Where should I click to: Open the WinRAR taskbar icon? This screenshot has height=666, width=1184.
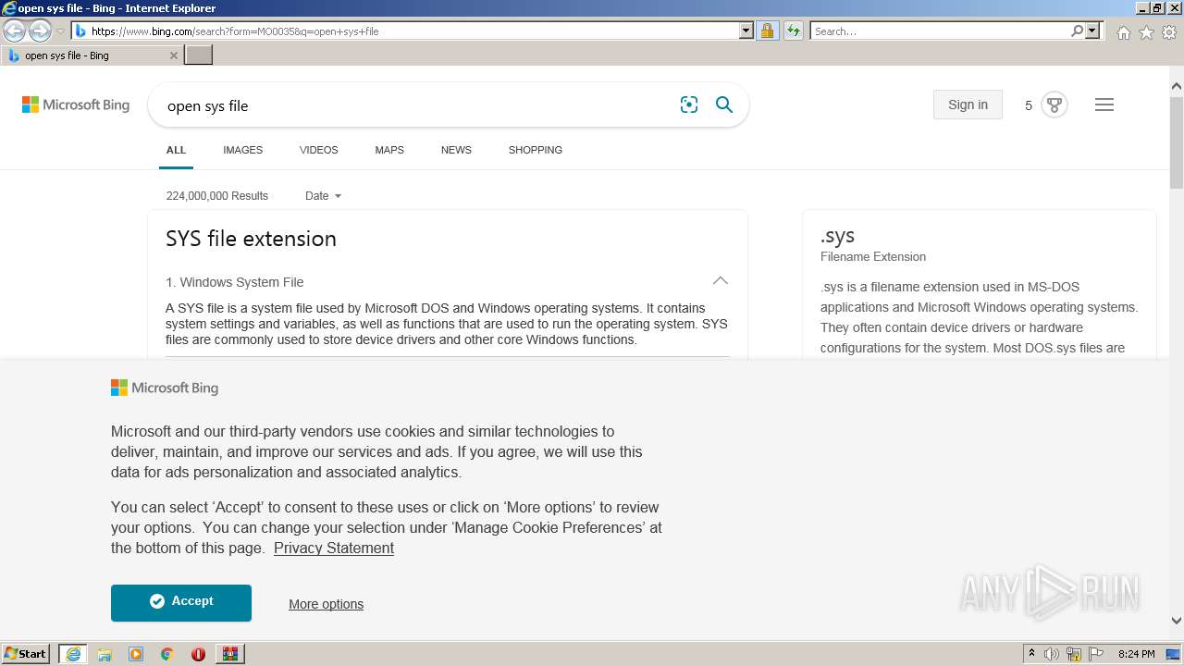(x=229, y=654)
